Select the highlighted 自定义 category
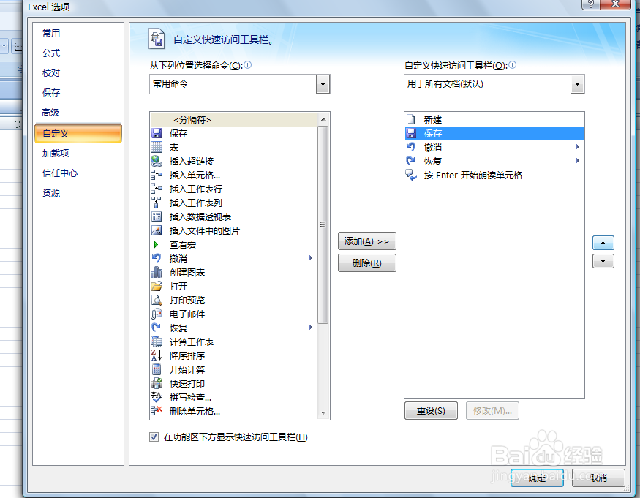This screenshot has height=498, width=640. (78, 134)
